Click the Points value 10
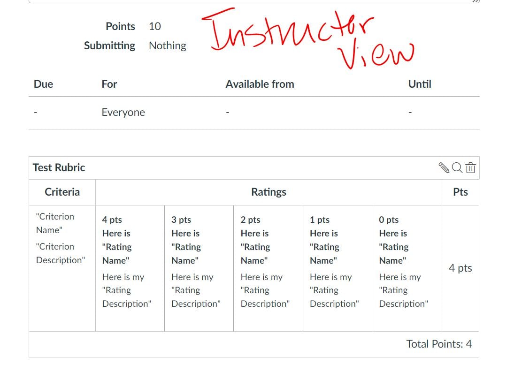Screen dimensions: 514x372 (x=155, y=26)
